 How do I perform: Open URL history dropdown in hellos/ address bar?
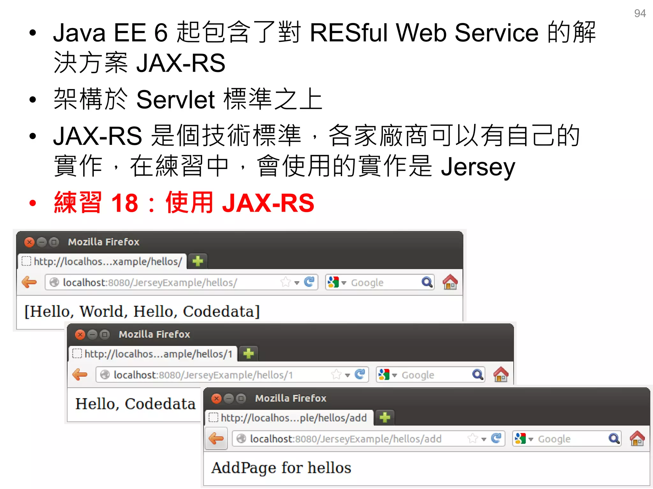297,283
